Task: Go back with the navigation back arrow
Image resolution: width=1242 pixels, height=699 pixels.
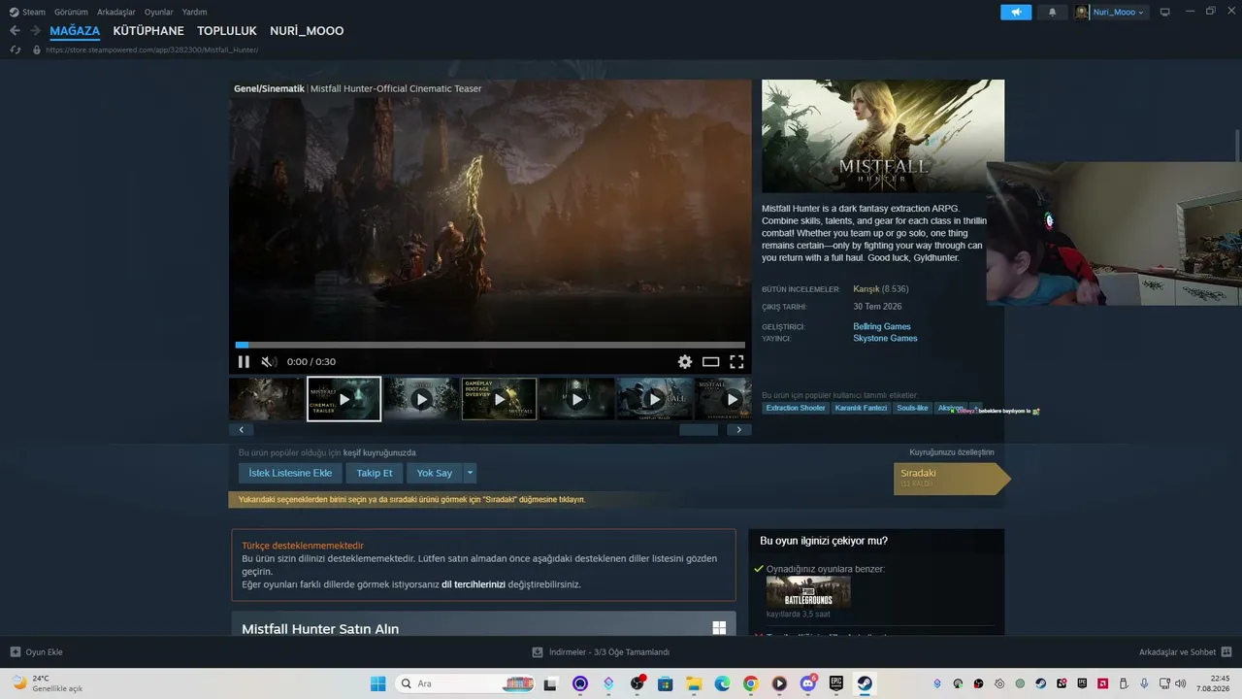Action: (15, 31)
